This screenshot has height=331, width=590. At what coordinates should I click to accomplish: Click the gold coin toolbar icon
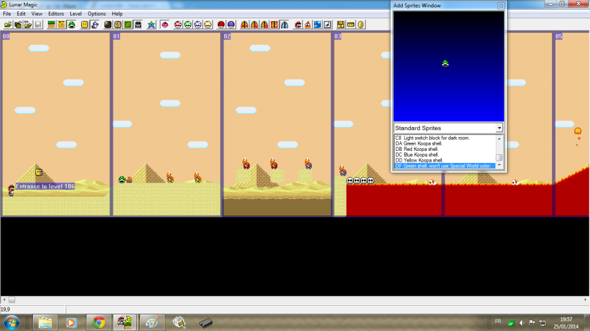tap(361, 25)
